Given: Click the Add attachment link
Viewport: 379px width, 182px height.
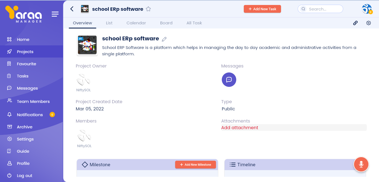Looking at the screenshot, I should [x=240, y=128].
